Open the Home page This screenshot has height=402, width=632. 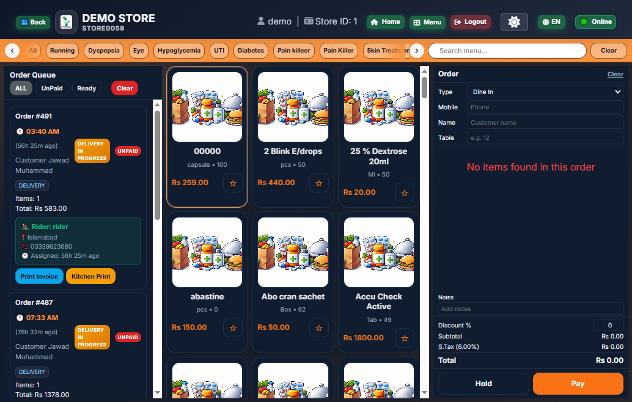point(386,22)
